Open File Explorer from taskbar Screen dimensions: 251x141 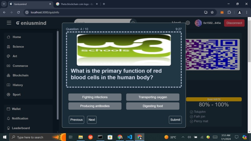[81, 137]
